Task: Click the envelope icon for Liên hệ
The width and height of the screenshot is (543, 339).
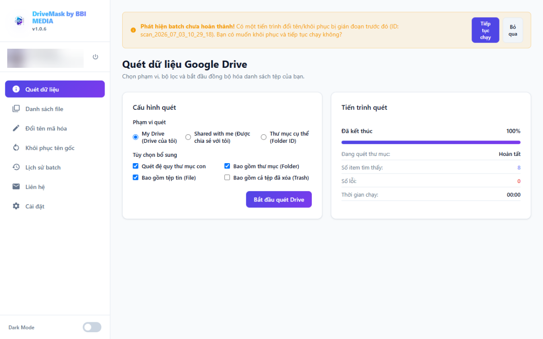Action: pos(16,187)
